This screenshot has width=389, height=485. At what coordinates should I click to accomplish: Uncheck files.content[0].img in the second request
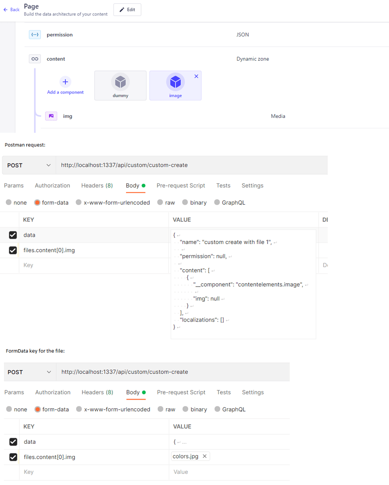[x=13, y=457]
